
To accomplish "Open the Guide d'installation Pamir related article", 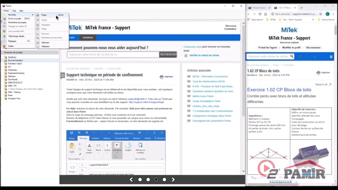I will 206,101.
